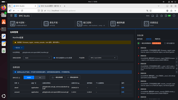The width and height of the screenshot is (178, 100).
Task: Click the abseil repository name cell
Action: (16, 88)
